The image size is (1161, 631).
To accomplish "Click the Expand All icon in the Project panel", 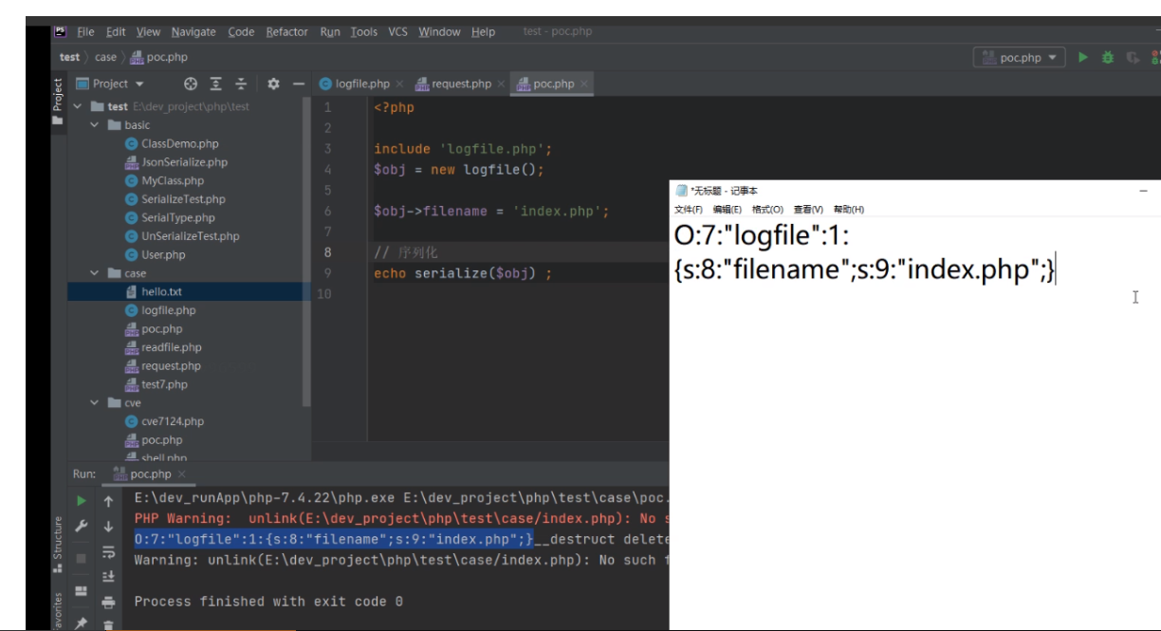I will coord(215,84).
